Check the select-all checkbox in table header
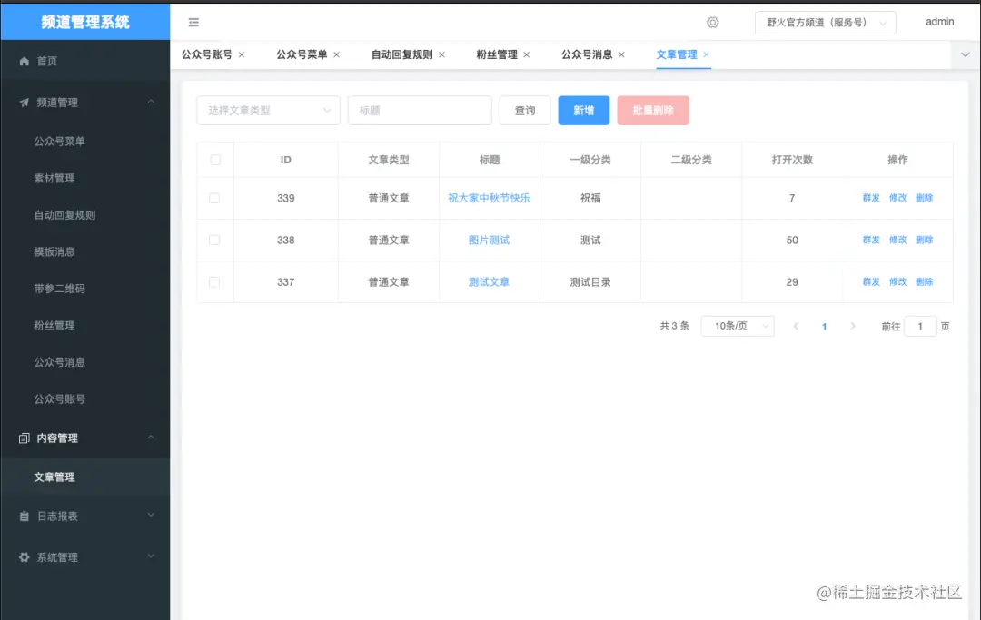Screen dimensions: 981x620 [x=215, y=159]
